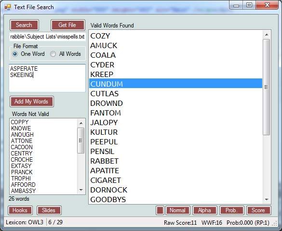The image size is (282, 231).
Task: Click down arrow of Valid Words scrollbar
Action: click(x=267, y=200)
